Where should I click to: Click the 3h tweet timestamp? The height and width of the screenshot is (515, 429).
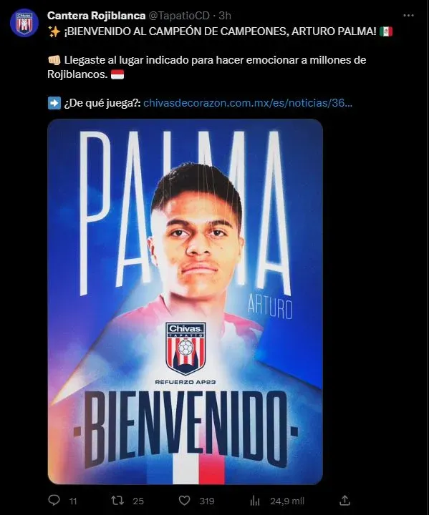225,16
